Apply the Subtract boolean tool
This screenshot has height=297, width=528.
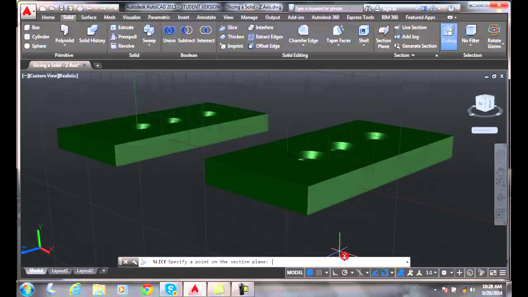coord(186,34)
